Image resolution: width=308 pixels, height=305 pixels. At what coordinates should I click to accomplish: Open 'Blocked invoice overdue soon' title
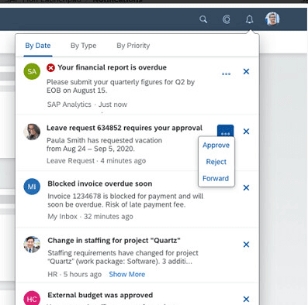coord(100,183)
